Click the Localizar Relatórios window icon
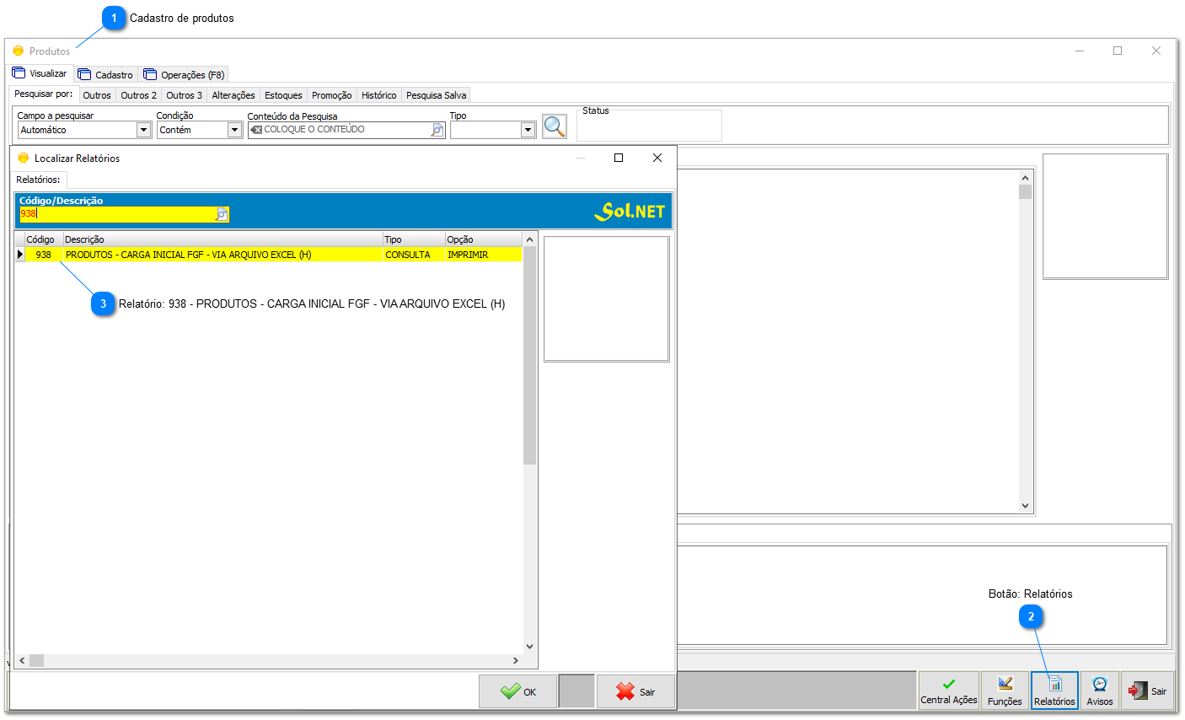The height and width of the screenshot is (720, 1185). pyautogui.click(x=21, y=158)
